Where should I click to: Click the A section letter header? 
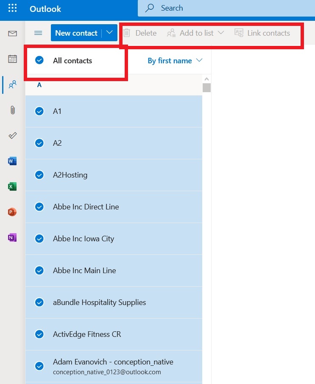click(x=39, y=85)
